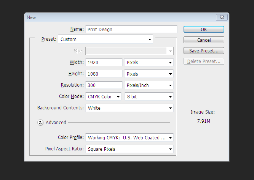Open Color Mode dropdown showing CMYK Color
Screen dimensions: 254x180
point(103,96)
